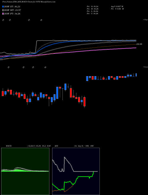Screen dimensions: 148x195
Task: Click the 'MACD:' panel heading
Action: [9, 146]
